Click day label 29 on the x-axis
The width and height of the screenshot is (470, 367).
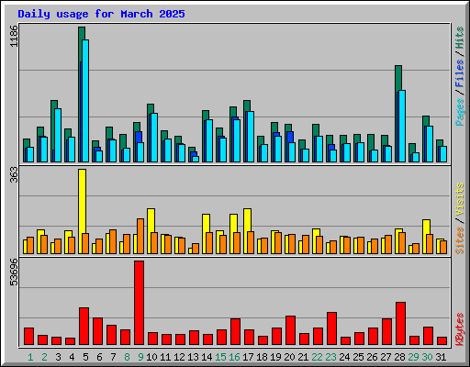(413, 357)
